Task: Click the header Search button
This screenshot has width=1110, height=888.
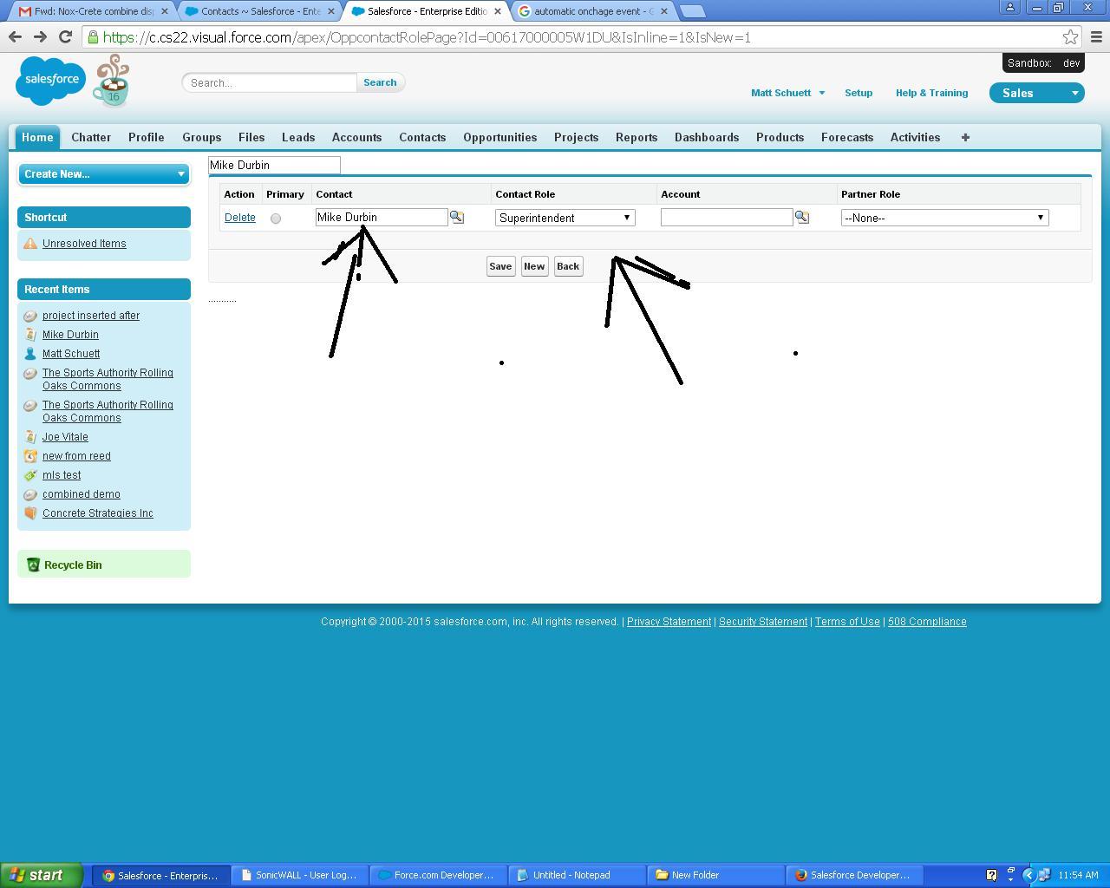Action: click(380, 82)
